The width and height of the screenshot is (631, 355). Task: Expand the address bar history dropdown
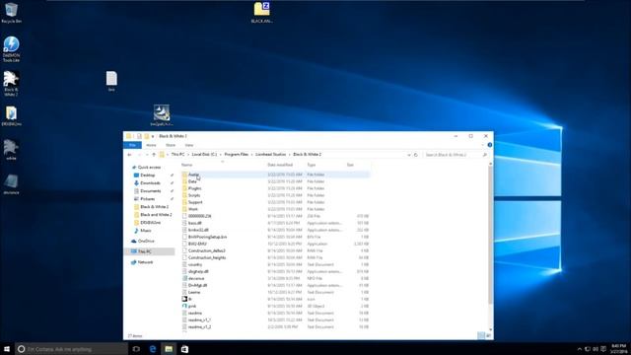[x=409, y=155]
